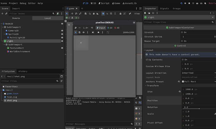Toggle warning messages filter in output
This screenshot has width=216, height=129.
[138, 119]
